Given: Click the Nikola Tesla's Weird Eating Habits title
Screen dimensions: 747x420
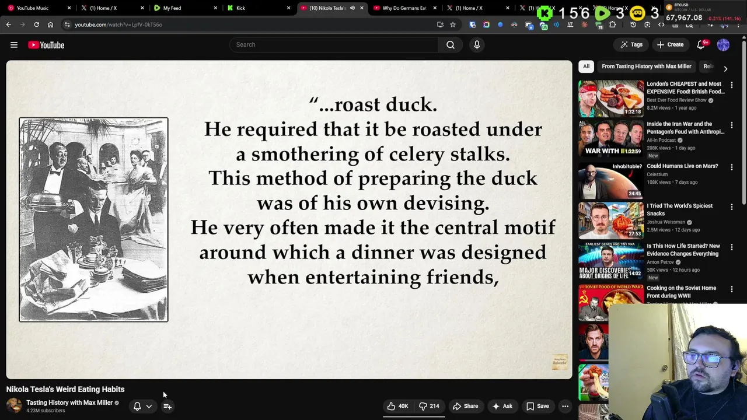Looking at the screenshot, I should pos(65,389).
